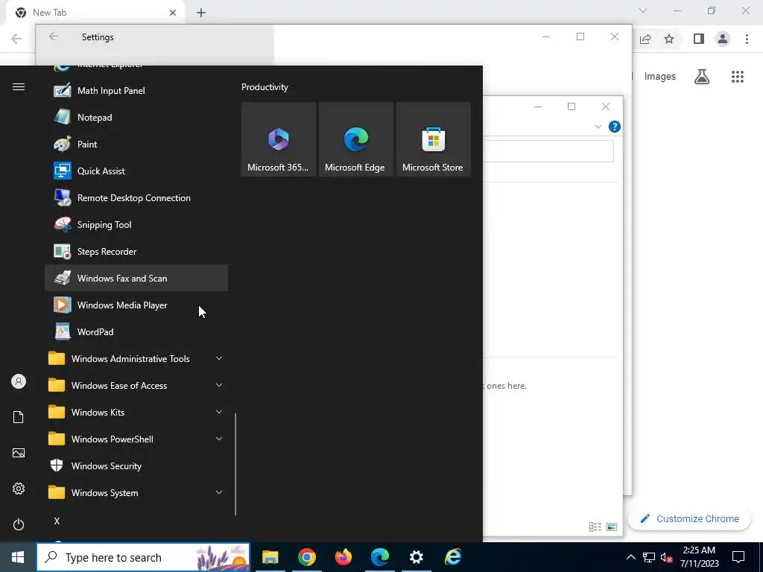Share this page in Chrome
Screen dimensions: 763x572
click(645, 39)
